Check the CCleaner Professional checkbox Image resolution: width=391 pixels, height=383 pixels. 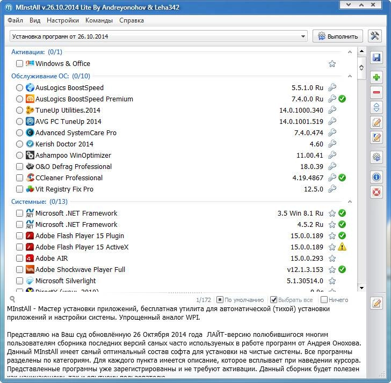(19, 178)
